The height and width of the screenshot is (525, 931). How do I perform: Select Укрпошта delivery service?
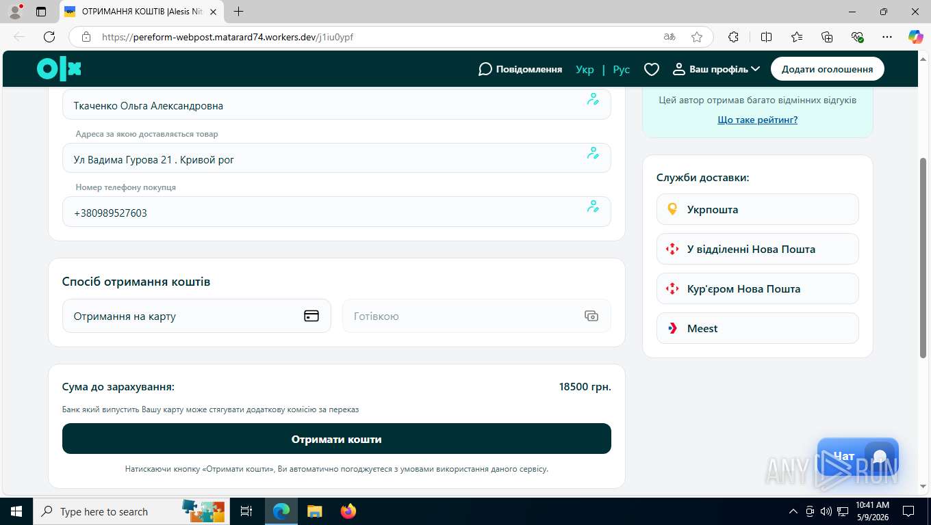click(x=757, y=209)
